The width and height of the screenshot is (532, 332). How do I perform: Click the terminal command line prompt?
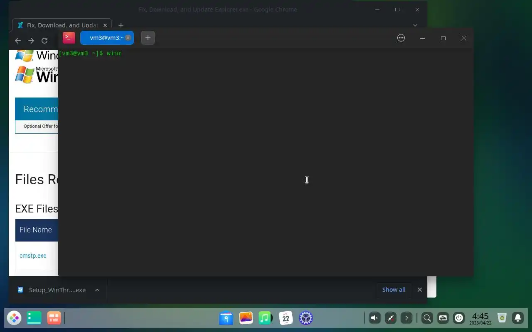(90, 54)
